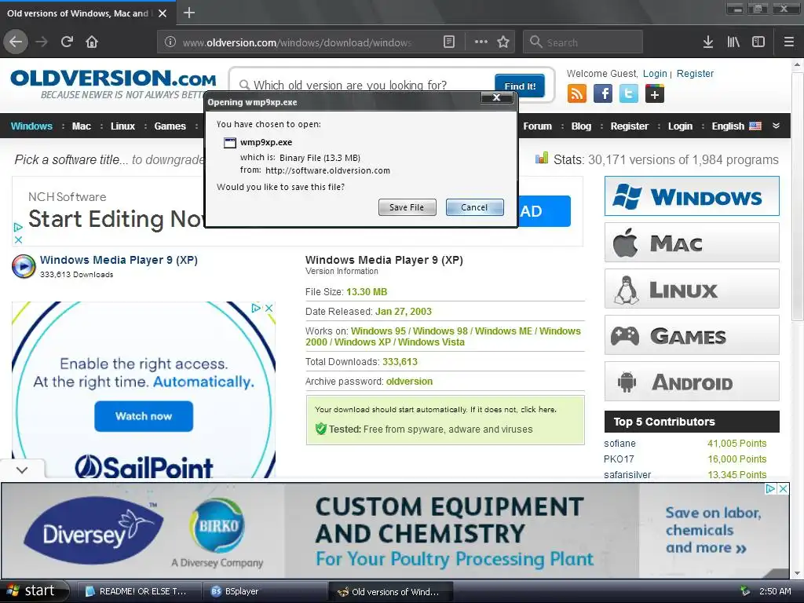Click contributor PKO17 in Top 5 list

click(619, 459)
